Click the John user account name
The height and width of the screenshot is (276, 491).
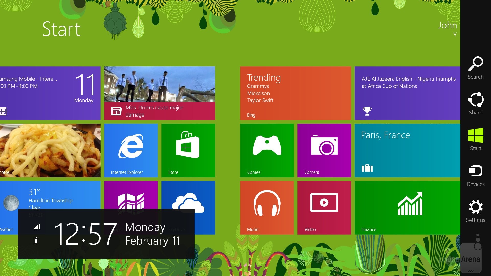447,25
